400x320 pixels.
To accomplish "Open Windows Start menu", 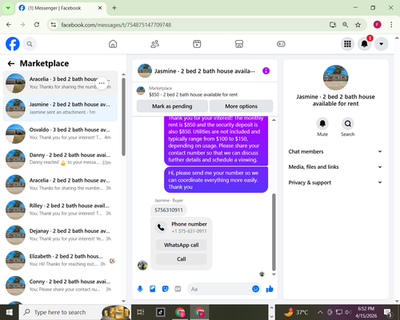I will coord(10,312).
